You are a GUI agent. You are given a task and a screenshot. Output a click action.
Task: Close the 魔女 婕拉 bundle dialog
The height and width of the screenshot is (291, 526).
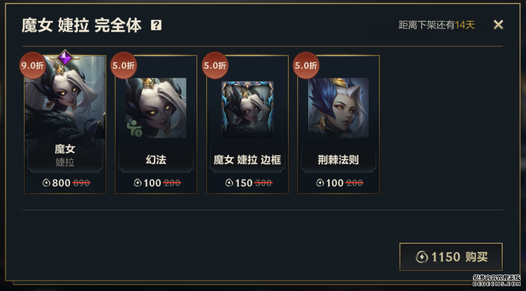click(x=498, y=24)
